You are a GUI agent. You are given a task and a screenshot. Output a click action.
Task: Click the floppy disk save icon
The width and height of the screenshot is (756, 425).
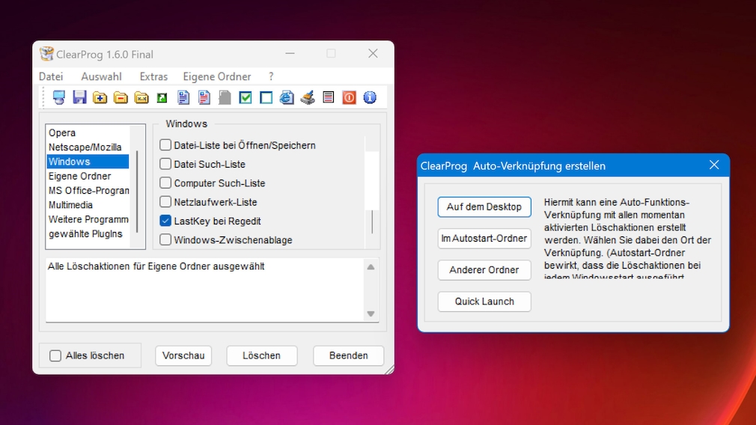79,97
